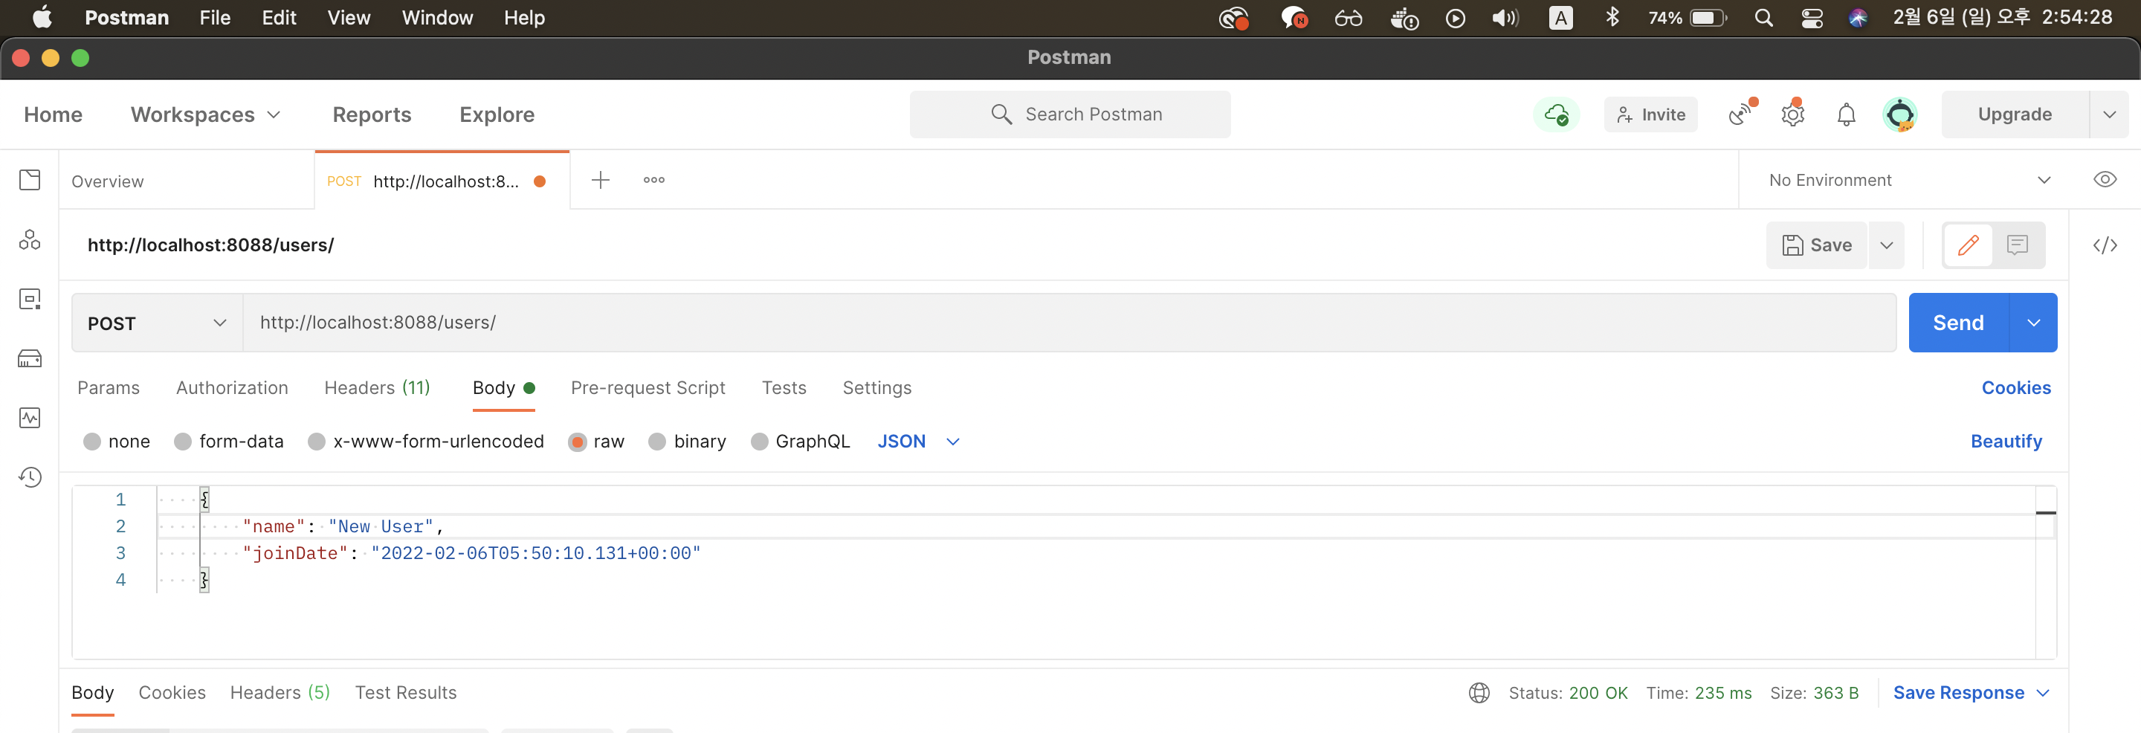Add a new request tab

(600, 179)
